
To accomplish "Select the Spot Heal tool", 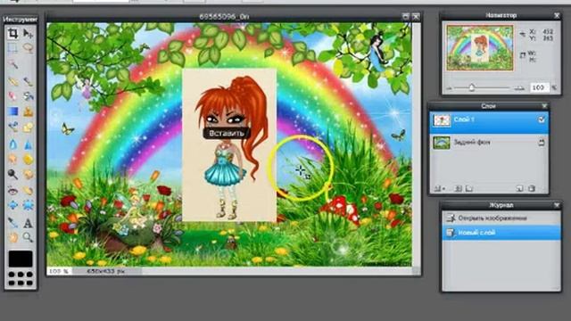I will pos(28,190).
